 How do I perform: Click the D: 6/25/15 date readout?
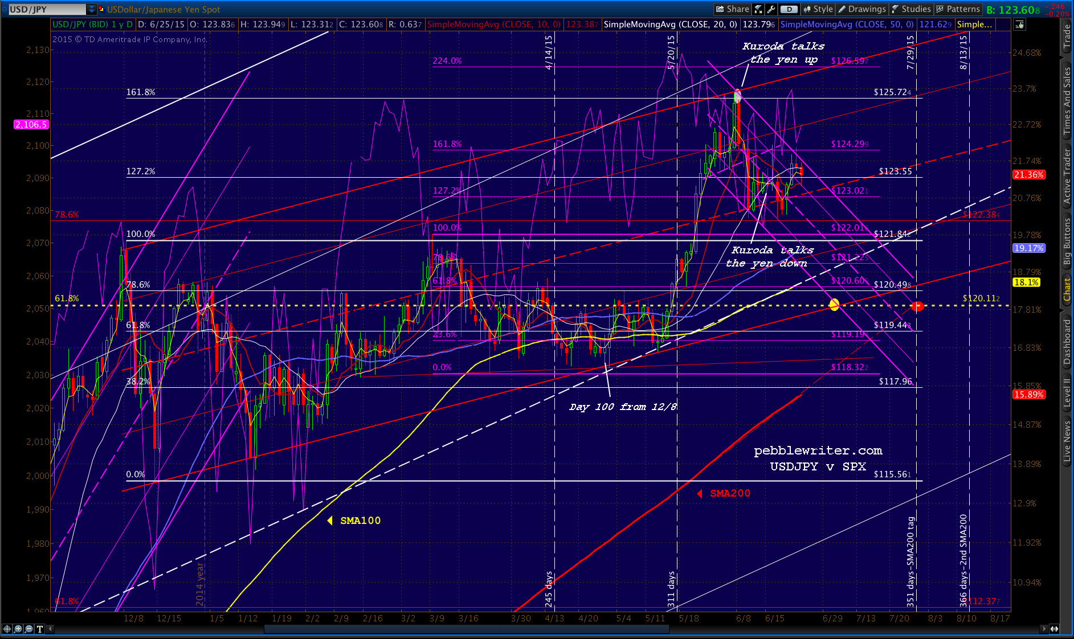click(x=161, y=24)
